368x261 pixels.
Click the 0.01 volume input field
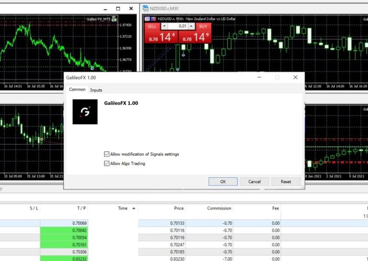178,26
